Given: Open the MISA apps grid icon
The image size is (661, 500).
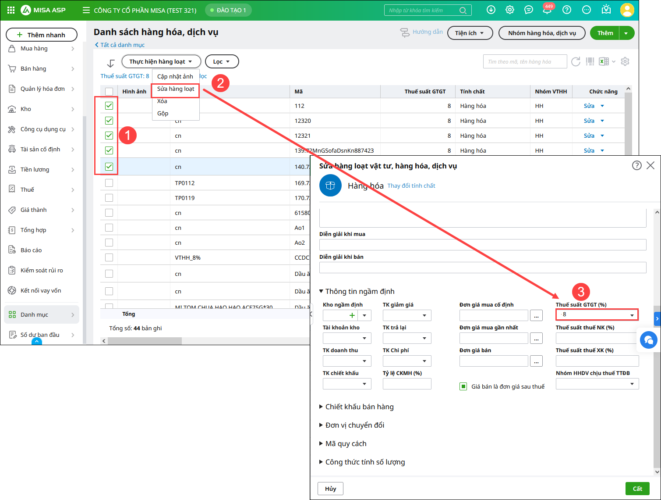Looking at the screenshot, I should point(11,10).
